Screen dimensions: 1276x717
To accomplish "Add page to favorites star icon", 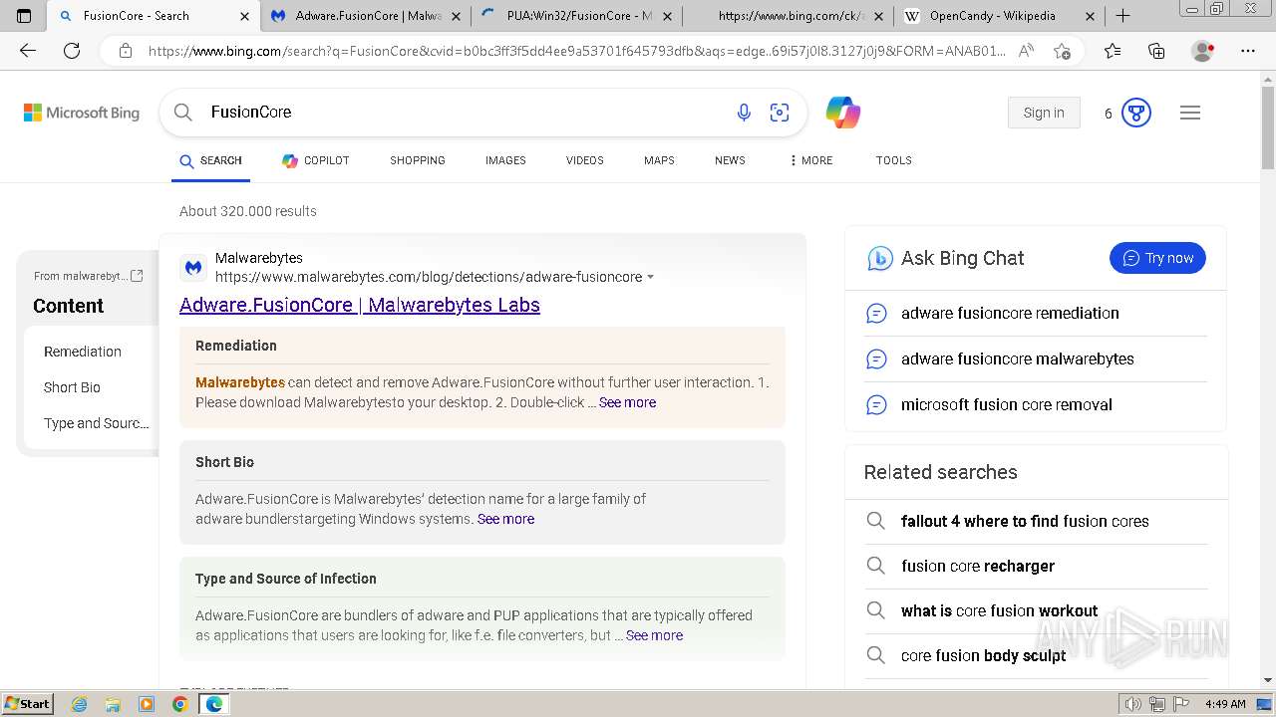I will (x=1063, y=51).
